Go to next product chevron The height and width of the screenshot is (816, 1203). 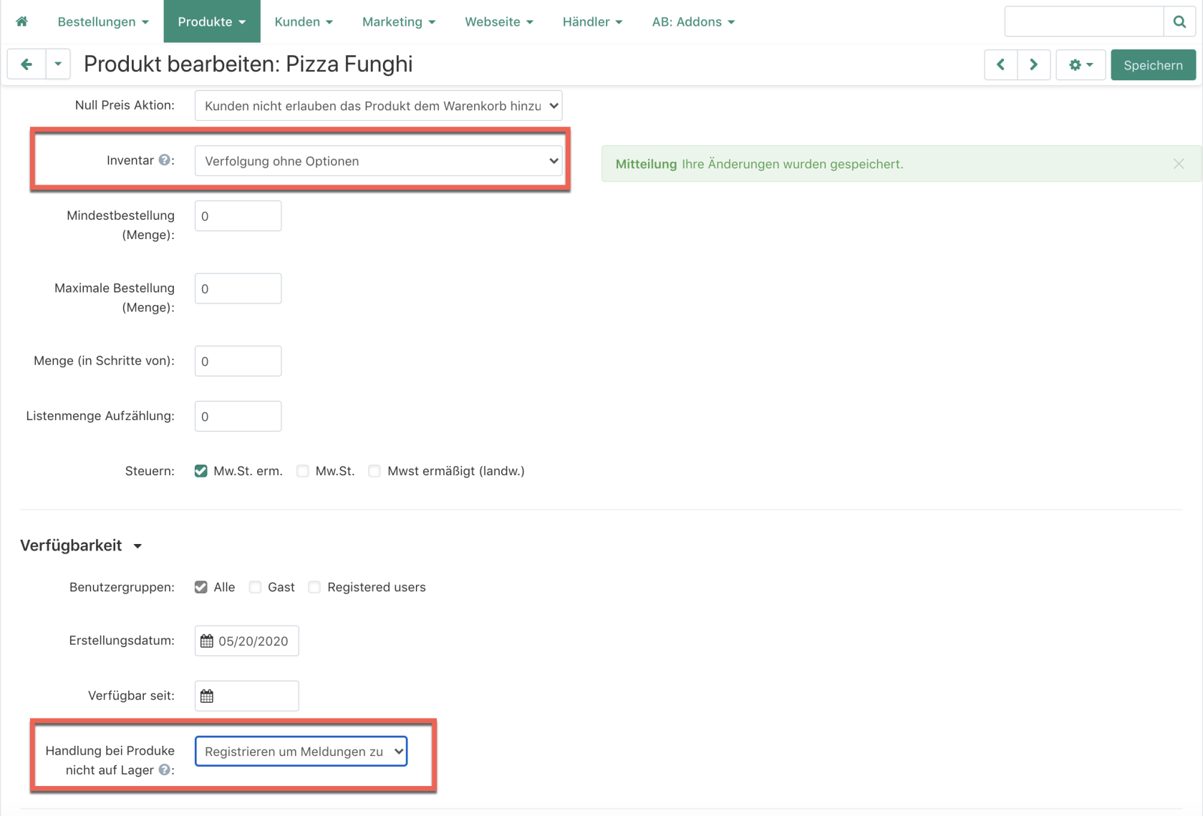click(1034, 64)
